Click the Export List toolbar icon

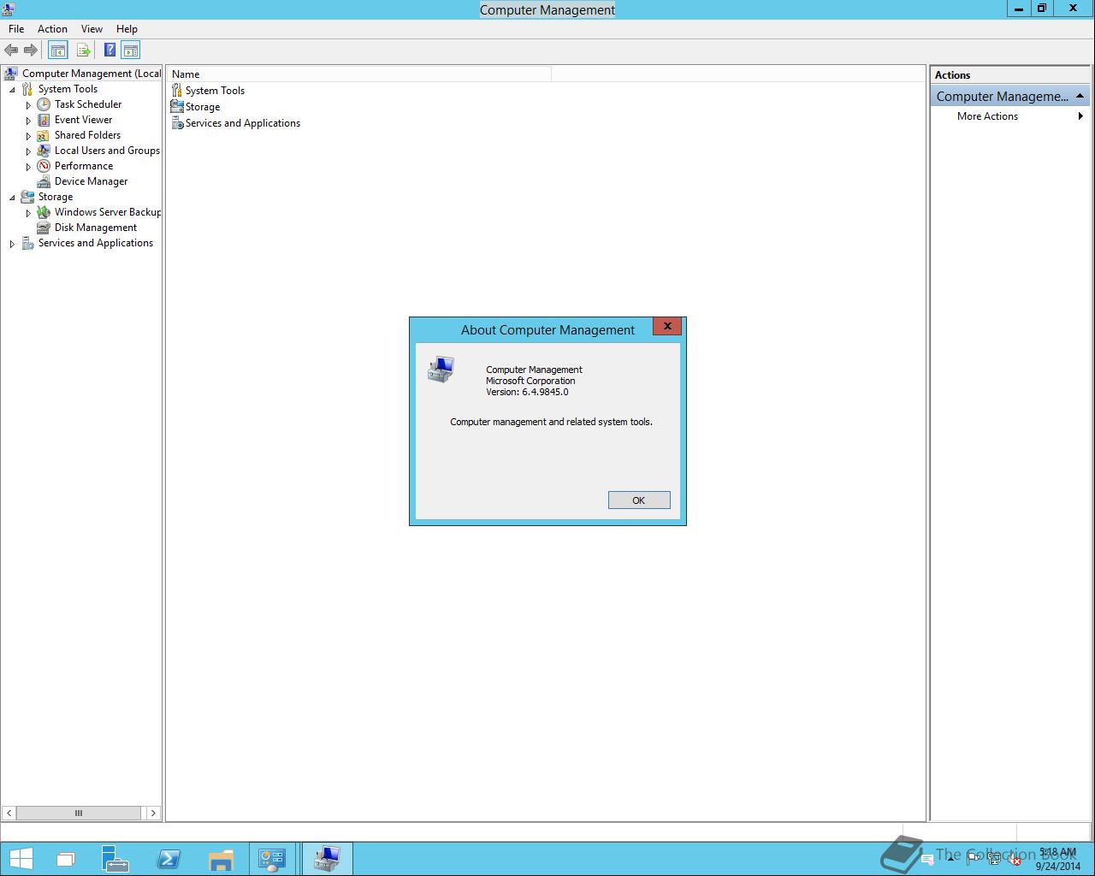[x=83, y=50]
